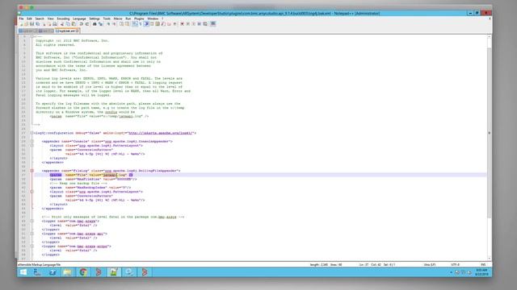517x290 pixels.
Task: Open the Settings menu
Action: (x=95, y=19)
